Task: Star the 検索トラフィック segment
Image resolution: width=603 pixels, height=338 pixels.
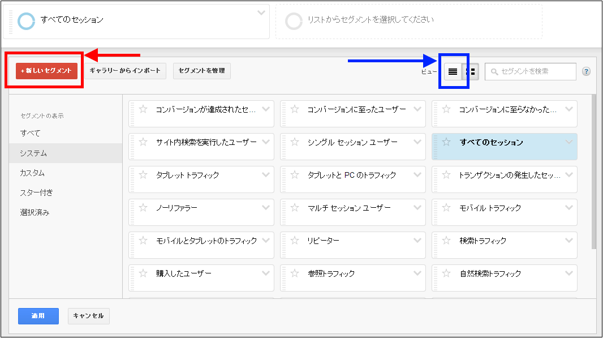Action: click(x=446, y=241)
